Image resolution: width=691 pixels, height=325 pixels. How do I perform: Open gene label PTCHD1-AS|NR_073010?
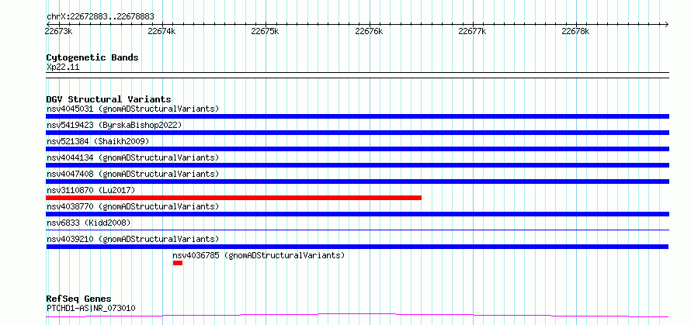pos(91,308)
